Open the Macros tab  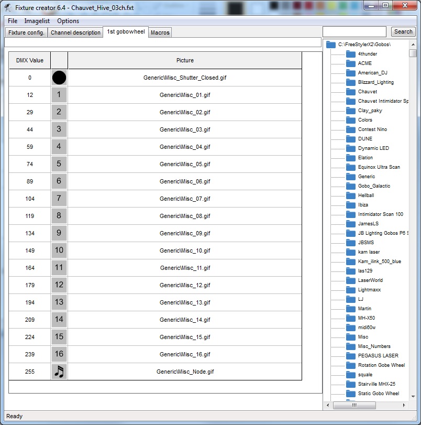pyautogui.click(x=160, y=32)
